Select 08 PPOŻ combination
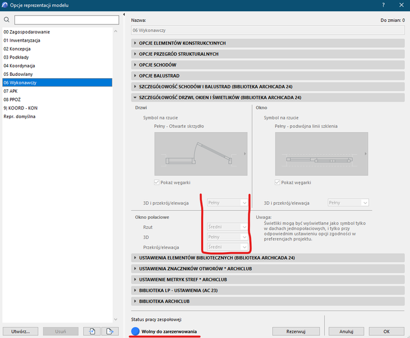 click(58, 100)
